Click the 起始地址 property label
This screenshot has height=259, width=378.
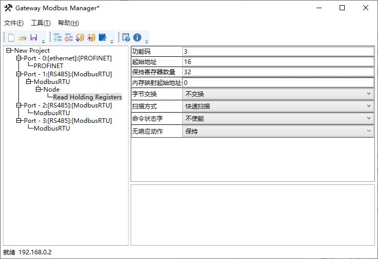144,61
